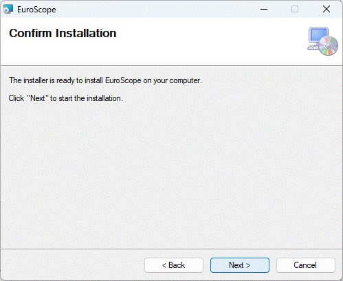Screen dimensions: 343x281
Task: Go to previous step with Back button
Action: 174,265
